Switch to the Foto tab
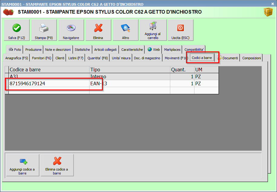 pyautogui.click(x=15, y=50)
